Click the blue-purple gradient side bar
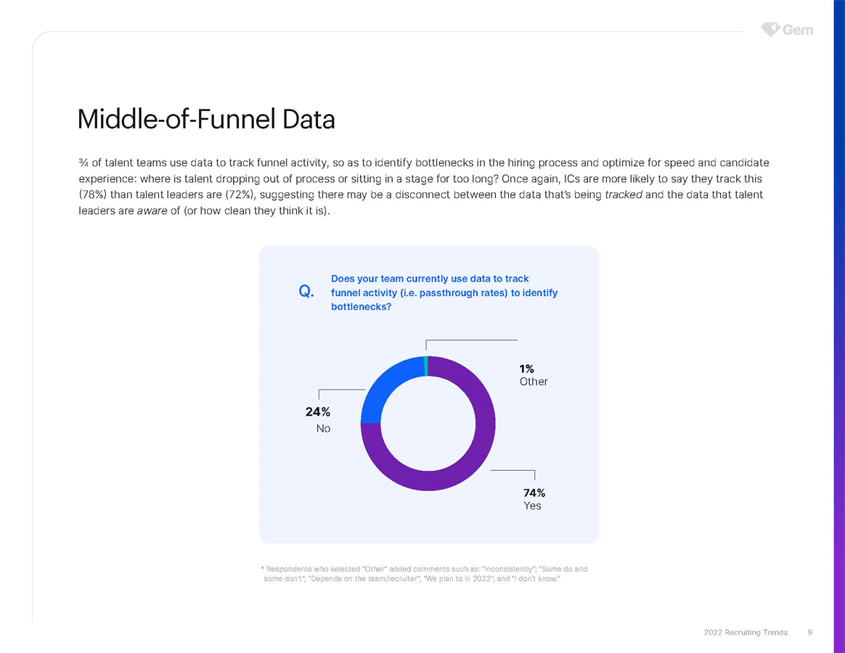The image size is (845, 653). point(838,326)
